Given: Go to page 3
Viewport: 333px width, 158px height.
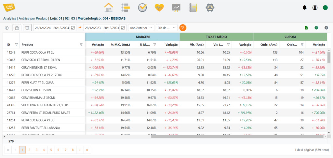Looking at the screenshot, I should 36,150.
